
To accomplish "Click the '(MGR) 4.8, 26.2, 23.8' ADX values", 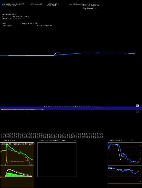I will tap(30, 23).
